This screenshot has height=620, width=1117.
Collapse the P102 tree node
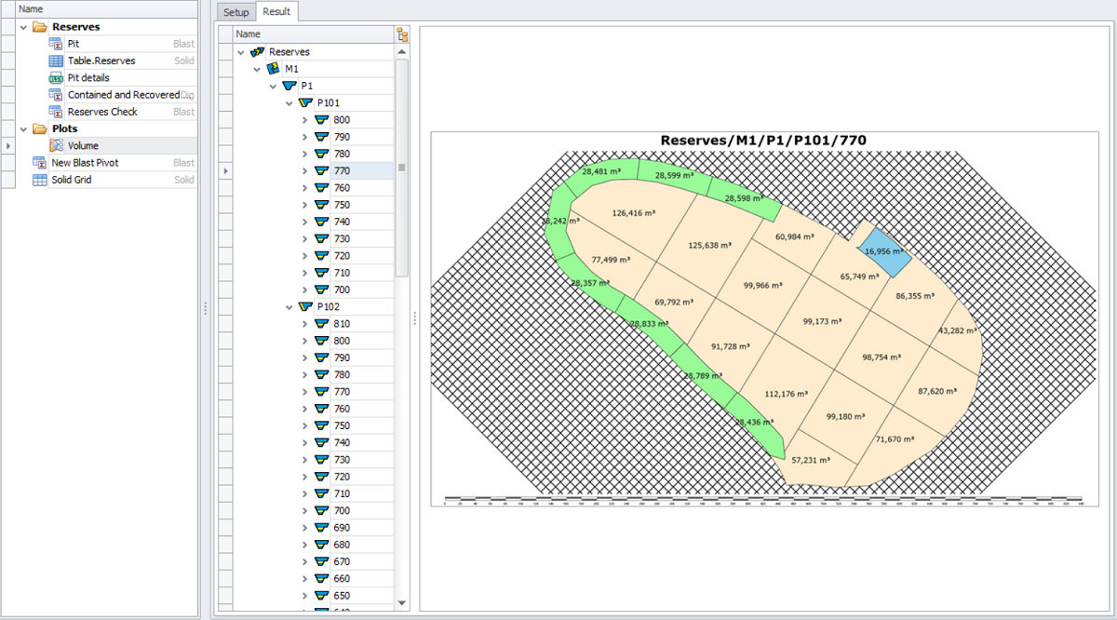click(x=289, y=307)
